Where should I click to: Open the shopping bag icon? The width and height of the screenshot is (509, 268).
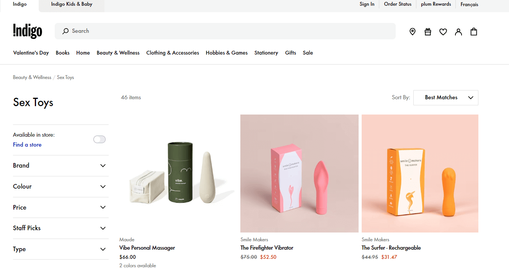[474, 32]
